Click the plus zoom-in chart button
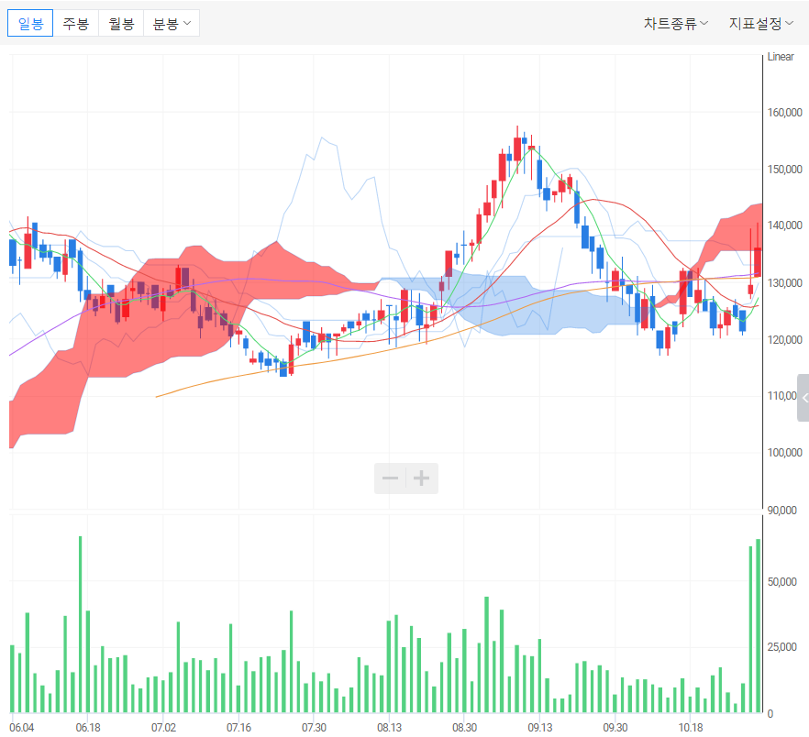809x737 pixels. pos(422,478)
